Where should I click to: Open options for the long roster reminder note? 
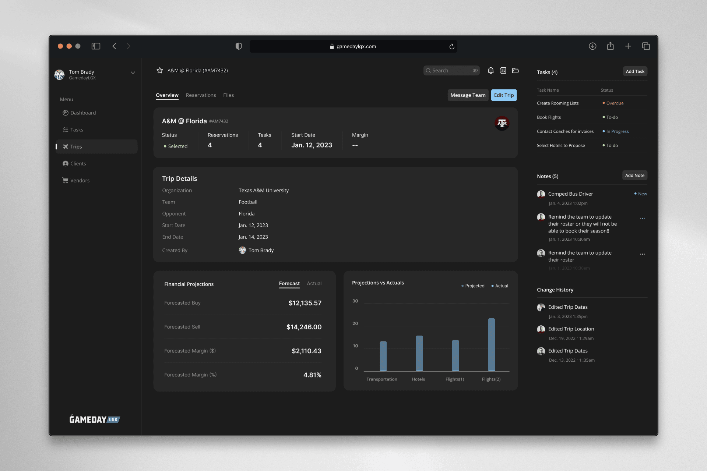(643, 218)
